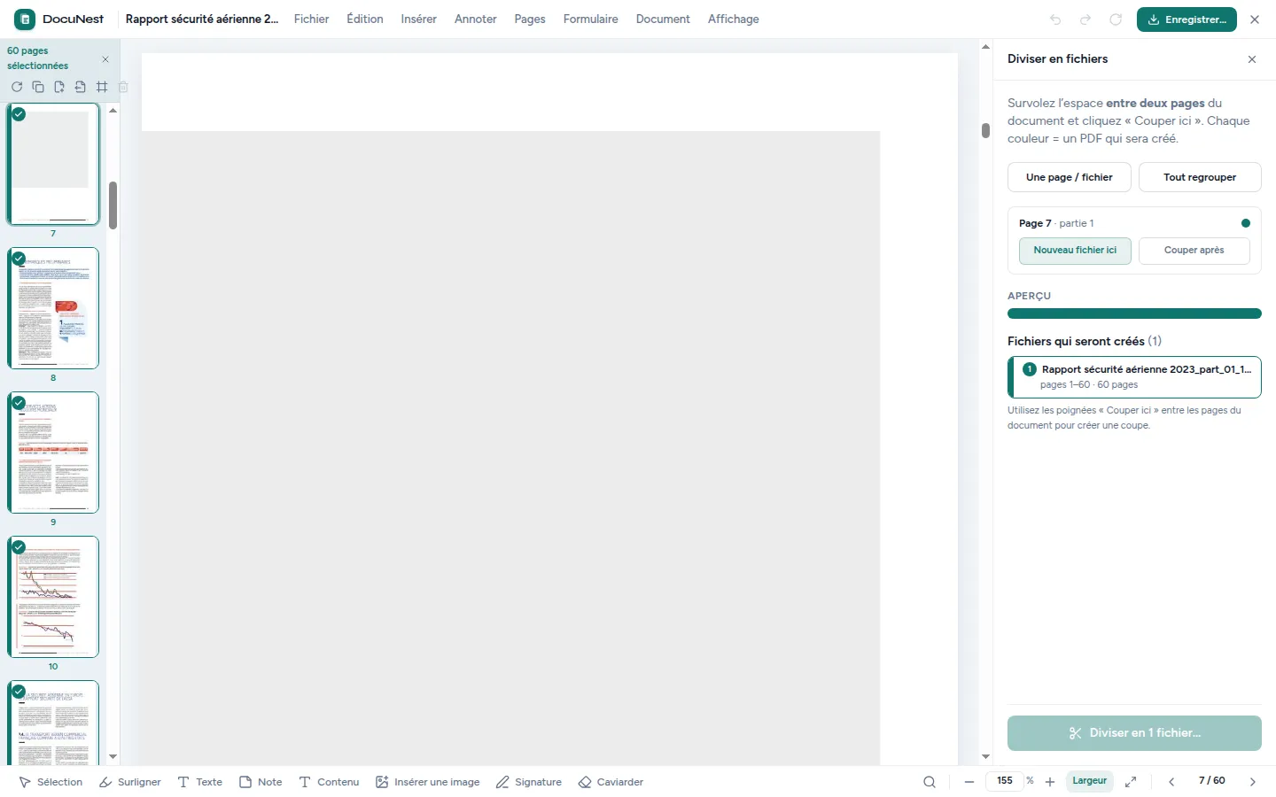Open the Annoter menu

click(x=476, y=19)
